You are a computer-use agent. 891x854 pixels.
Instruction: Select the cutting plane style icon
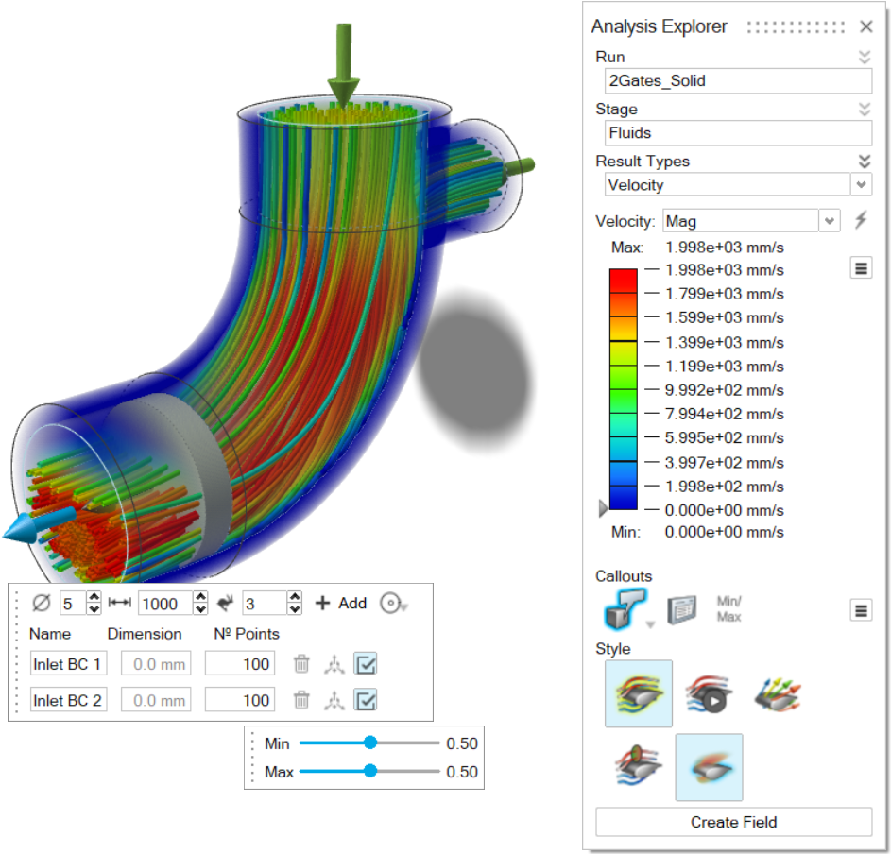(638, 766)
